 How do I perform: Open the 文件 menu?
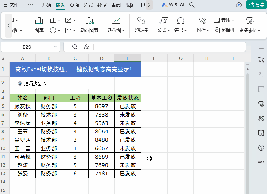point(14,5)
